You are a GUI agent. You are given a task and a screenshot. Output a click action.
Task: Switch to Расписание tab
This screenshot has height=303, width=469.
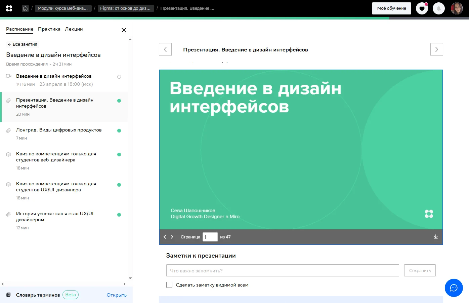pyautogui.click(x=20, y=29)
